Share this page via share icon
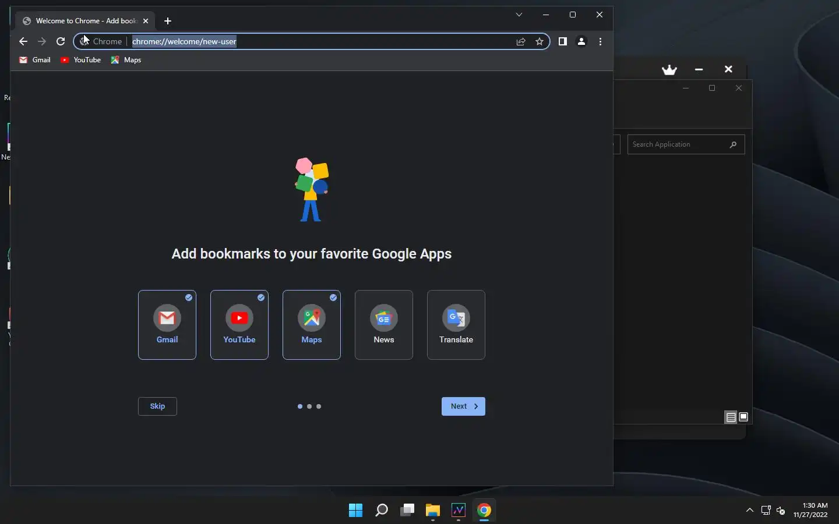The height and width of the screenshot is (524, 839). 521,41
